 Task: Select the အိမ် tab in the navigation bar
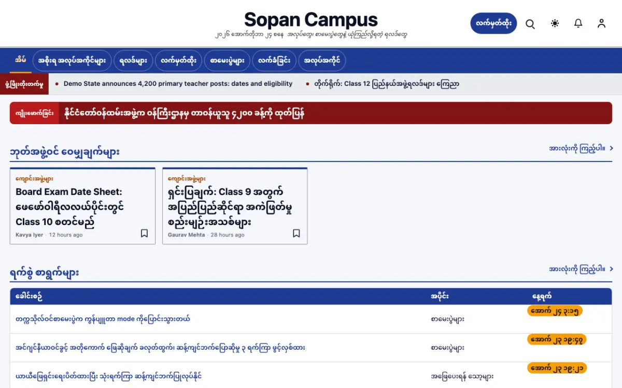point(21,60)
